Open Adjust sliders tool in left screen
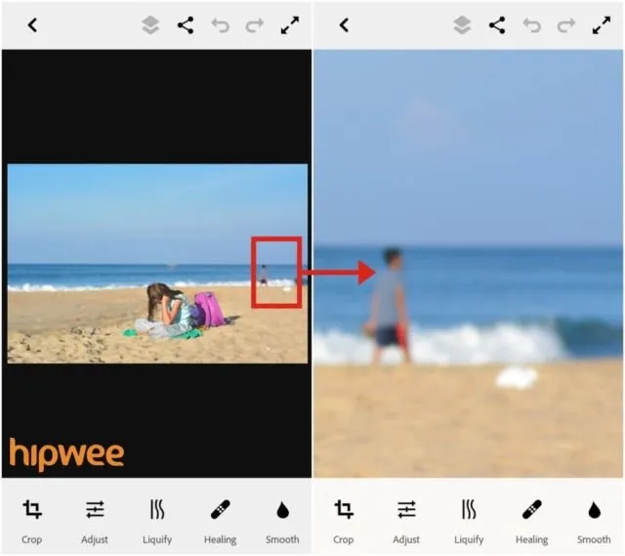625x556 pixels. click(x=95, y=521)
